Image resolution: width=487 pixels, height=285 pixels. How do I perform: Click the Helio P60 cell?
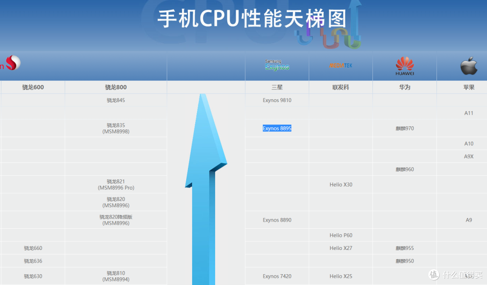coord(341,235)
